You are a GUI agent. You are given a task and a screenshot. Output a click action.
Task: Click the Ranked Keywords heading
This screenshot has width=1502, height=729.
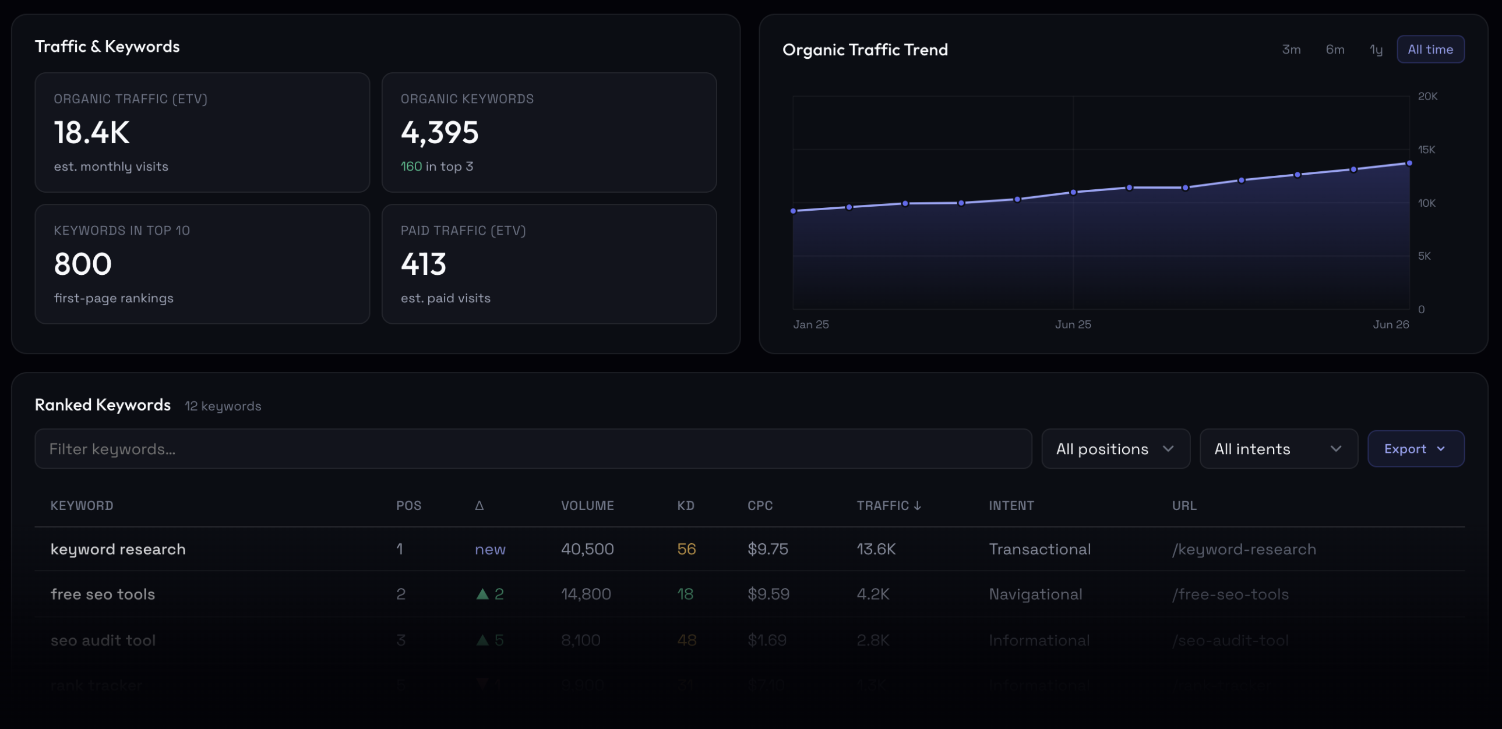103,405
